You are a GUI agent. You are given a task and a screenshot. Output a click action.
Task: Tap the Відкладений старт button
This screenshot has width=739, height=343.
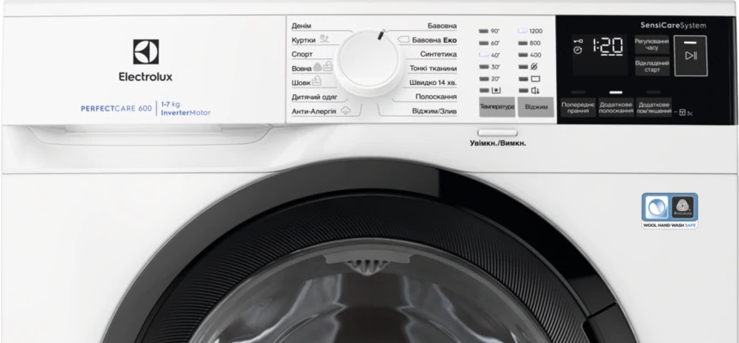tap(651, 66)
